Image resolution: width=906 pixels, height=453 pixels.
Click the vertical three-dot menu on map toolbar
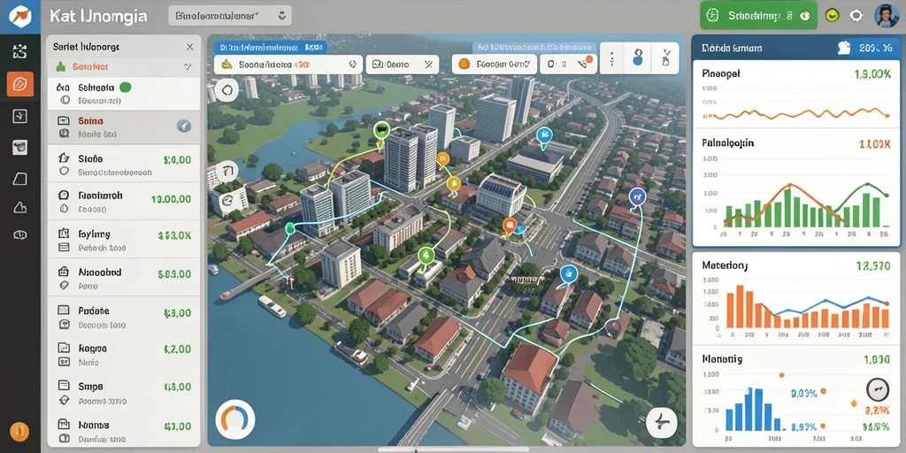[x=612, y=58]
